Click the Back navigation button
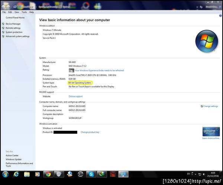Screen dimensions: 223x185 coord(4,7)
